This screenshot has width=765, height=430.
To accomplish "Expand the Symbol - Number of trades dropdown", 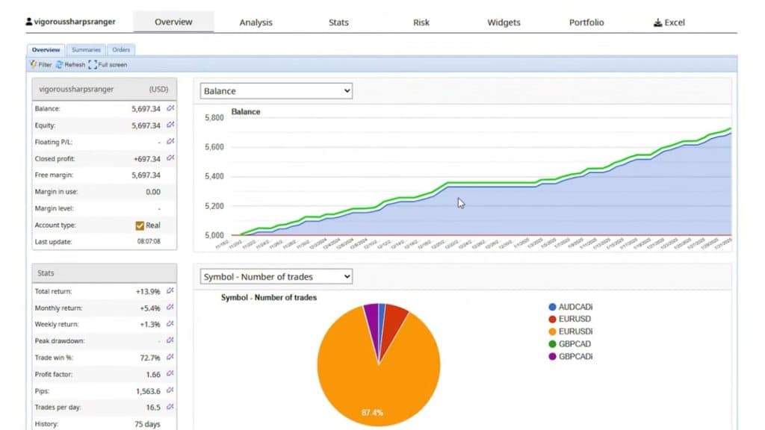I will click(276, 277).
